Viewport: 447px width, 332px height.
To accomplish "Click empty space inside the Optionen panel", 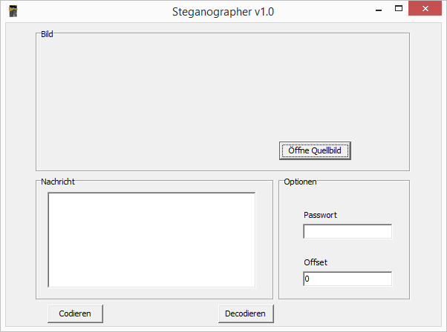I will pos(345,198).
